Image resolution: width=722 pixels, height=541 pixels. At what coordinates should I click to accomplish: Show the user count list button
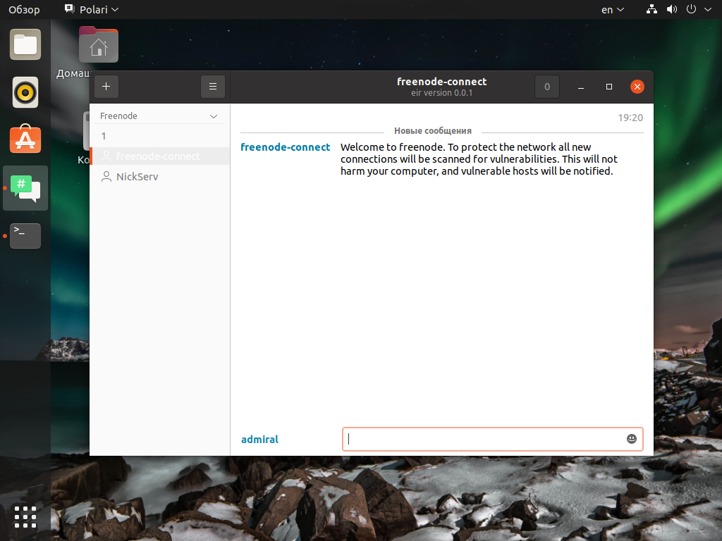546,87
